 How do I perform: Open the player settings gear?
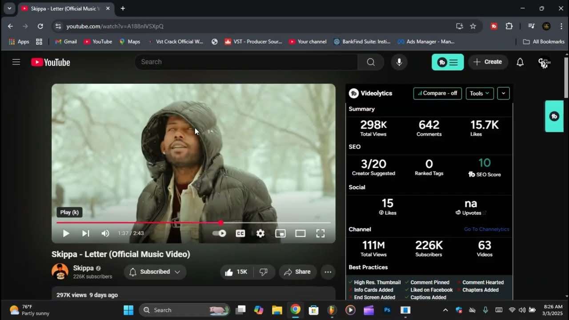[x=260, y=233]
